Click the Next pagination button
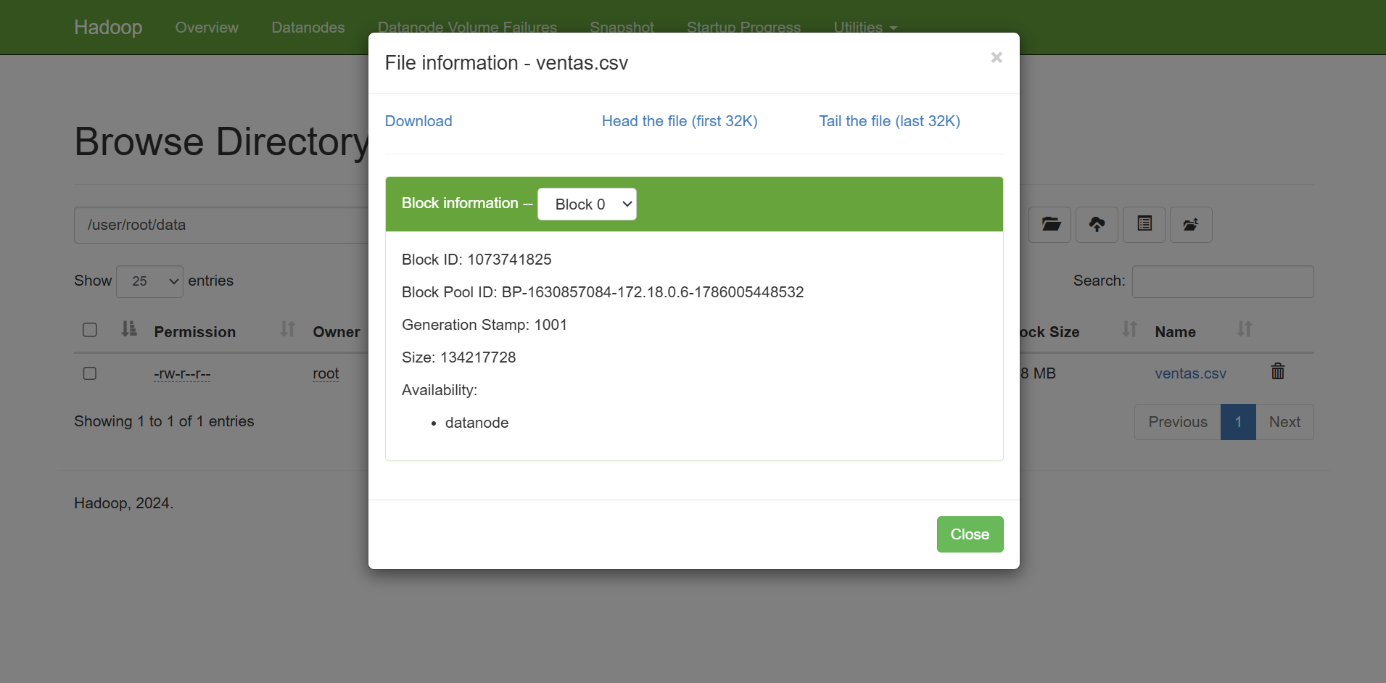Image resolution: width=1386 pixels, height=683 pixels. click(1284, 422)
